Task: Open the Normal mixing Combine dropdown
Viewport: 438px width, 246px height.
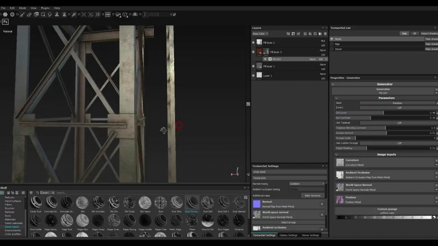Action: click(307, 184)
